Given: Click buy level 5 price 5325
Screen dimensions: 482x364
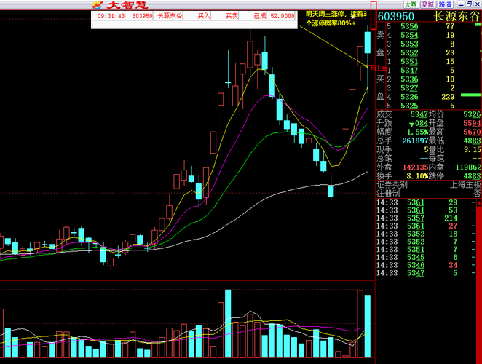Looking at the screenshot, I should (x=409, y=106).
